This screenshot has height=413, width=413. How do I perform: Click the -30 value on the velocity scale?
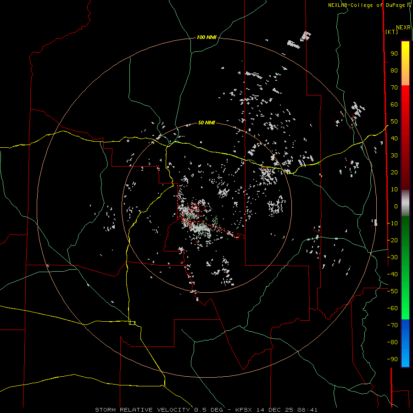point(392,257)
